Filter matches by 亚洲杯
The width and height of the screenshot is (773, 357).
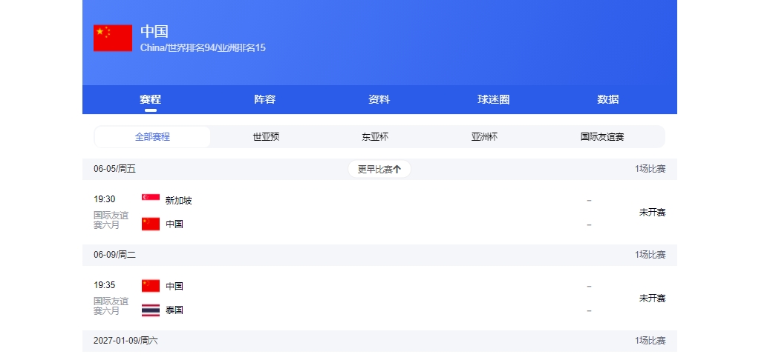coord(485,137)
